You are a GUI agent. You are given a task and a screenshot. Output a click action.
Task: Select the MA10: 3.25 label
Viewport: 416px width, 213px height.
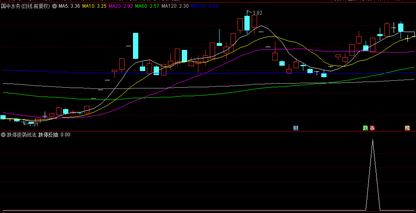pos(94,6)
